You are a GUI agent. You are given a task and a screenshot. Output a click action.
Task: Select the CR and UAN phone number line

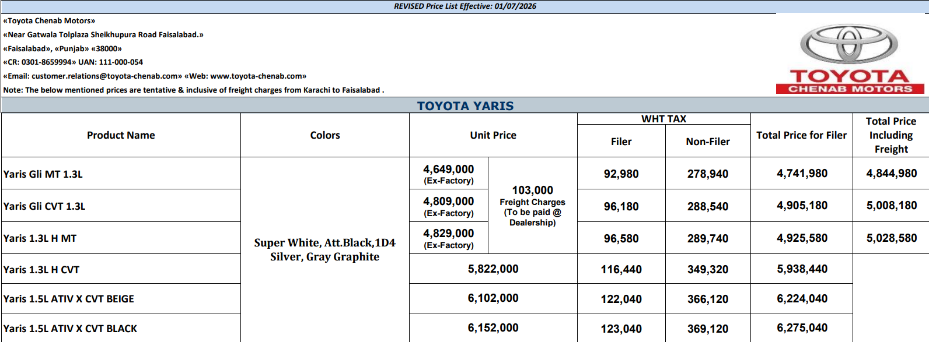click(73, 62)
